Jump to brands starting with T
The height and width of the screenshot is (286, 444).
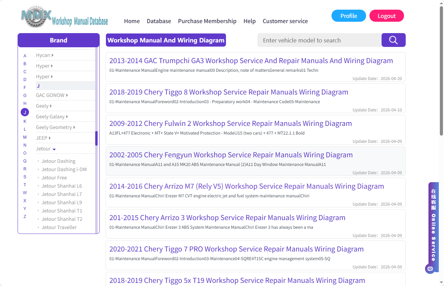tap(25, 185)
